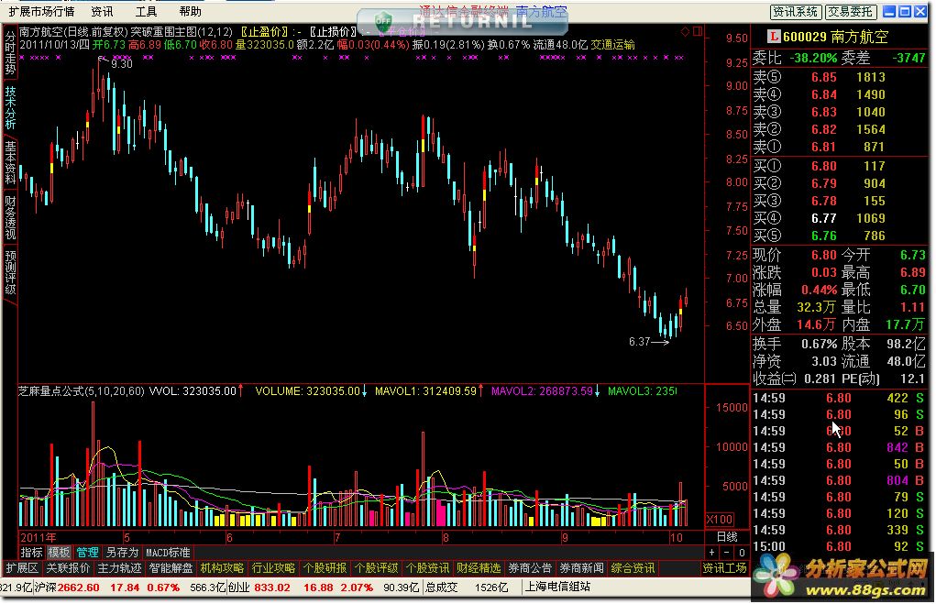936x604 pixels.
Task: Click the 总成交 1526亿 status entry
Action: click(x=467, y=588)
